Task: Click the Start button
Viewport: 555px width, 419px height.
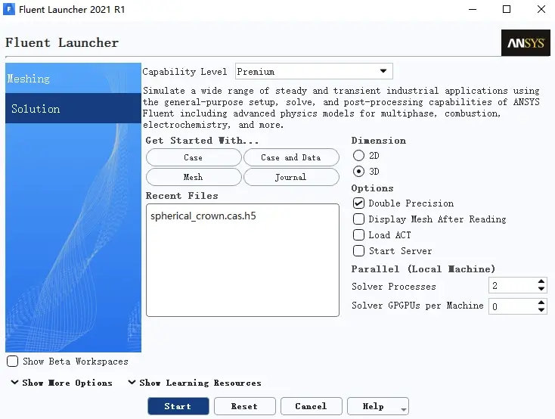Action: coord(178,406)
